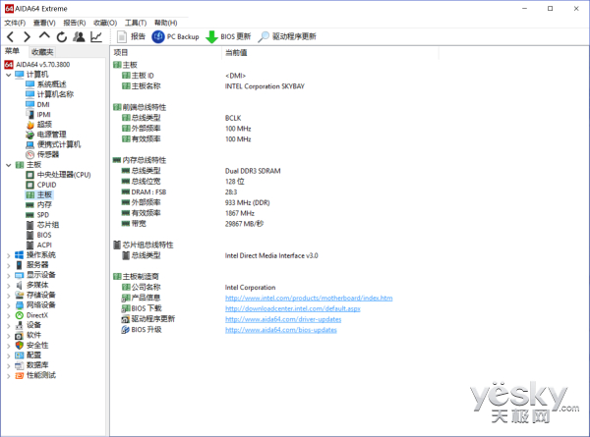The height and width of the screenshot is (437, 590).
Task: Open the 查看(V) menu
Action: (44, 23)
